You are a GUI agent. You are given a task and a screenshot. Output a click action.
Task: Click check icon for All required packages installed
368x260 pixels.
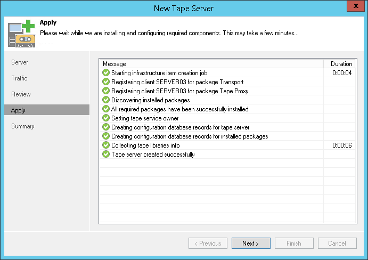point(106,109)
